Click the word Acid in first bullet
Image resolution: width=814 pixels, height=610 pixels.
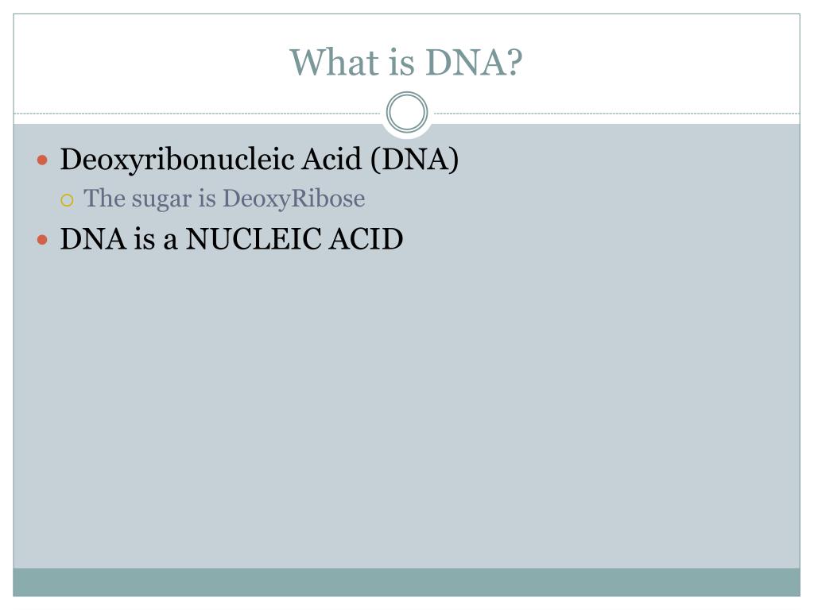click(332, 158)
